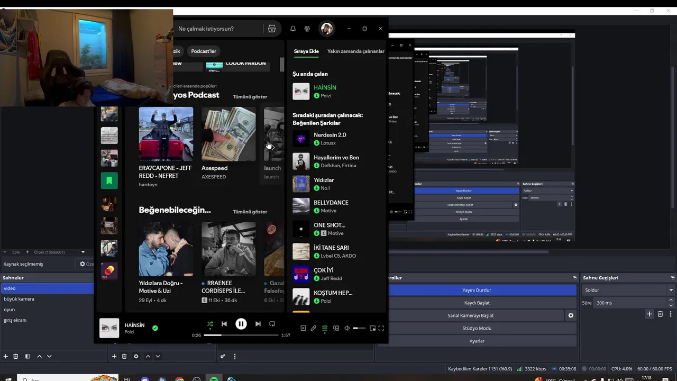
Task: Show all popular podcasts via Tümünü göster
Action: (x=250, y=97)
